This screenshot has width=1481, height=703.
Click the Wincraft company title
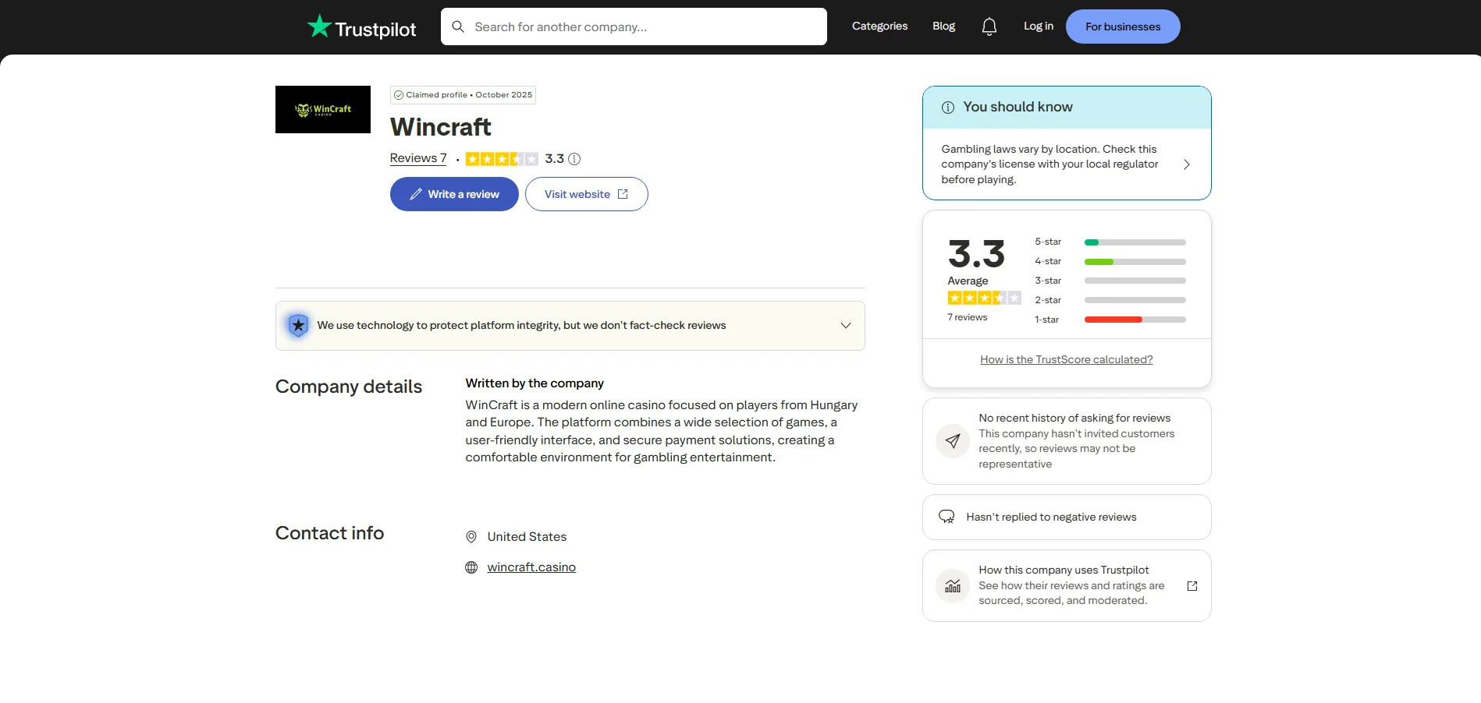441,126
